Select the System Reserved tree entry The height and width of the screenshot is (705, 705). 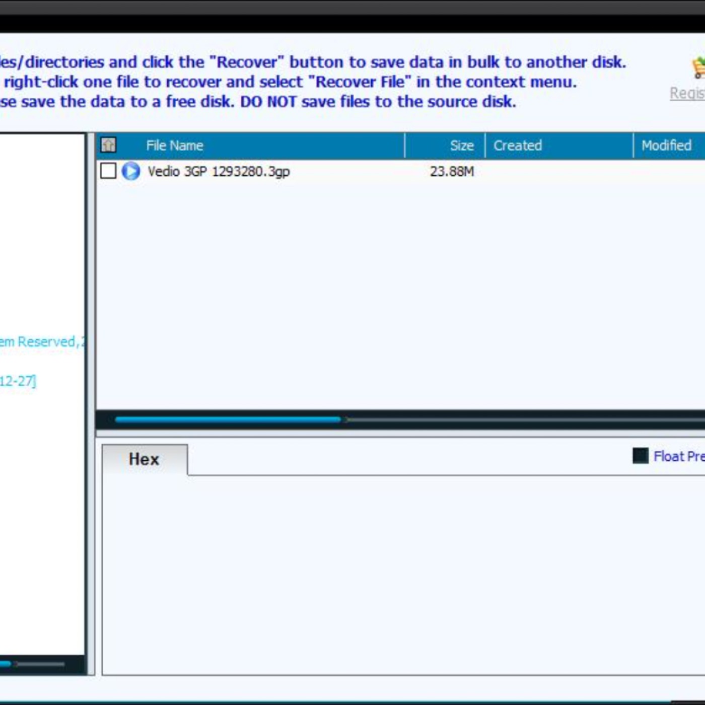[42, 342]
